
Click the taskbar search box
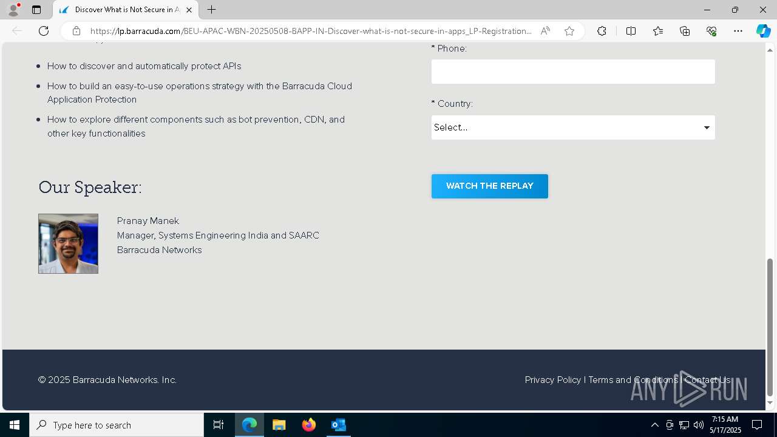[117, 425]
